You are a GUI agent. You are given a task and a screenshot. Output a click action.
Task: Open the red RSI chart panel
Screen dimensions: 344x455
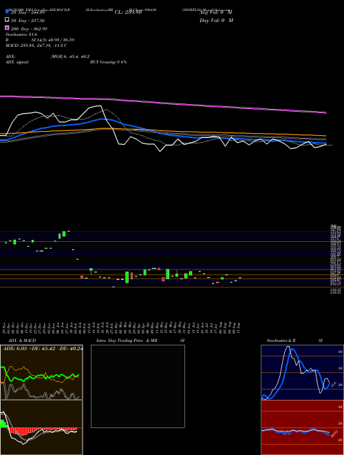coord(302,427)
